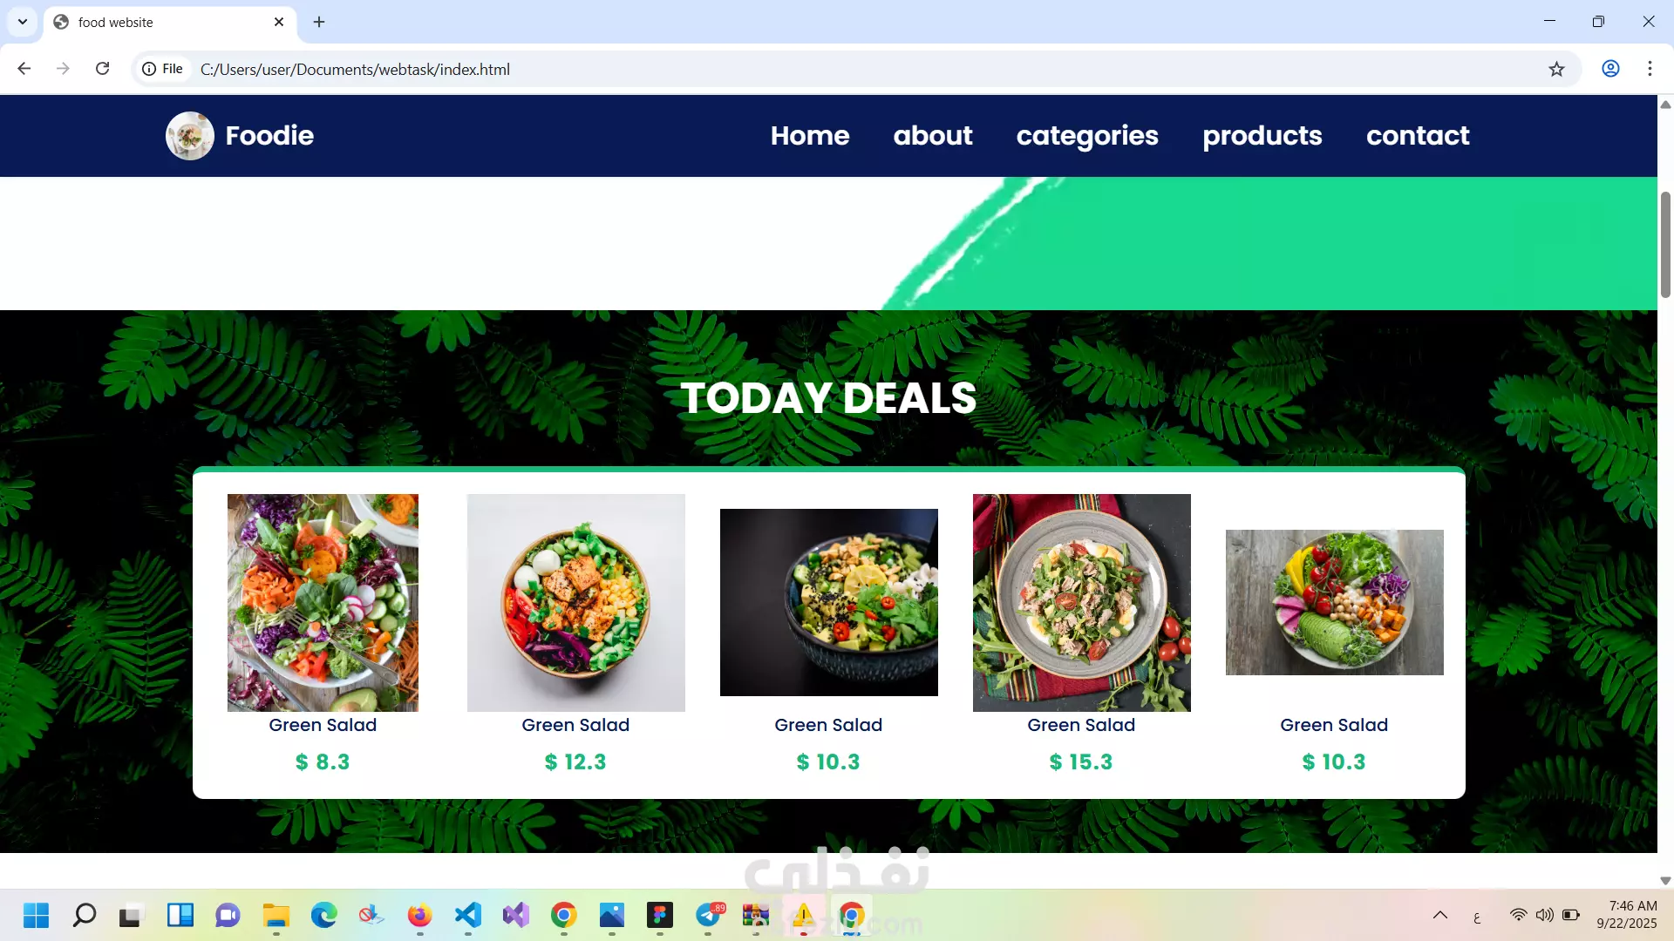Open the categories navigation link
Screen dimensions: 1674x941
[1087, 136]
